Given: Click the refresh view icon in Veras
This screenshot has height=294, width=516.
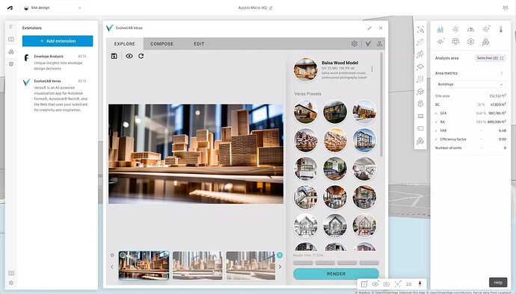Looking at the screenshot, I should point(141,56).
